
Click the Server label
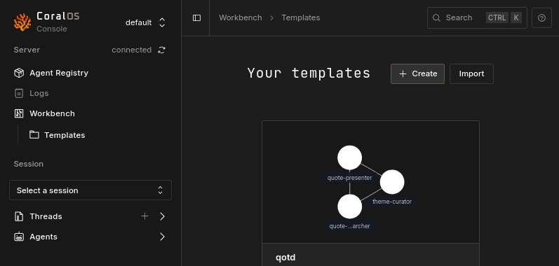point(27,50)
